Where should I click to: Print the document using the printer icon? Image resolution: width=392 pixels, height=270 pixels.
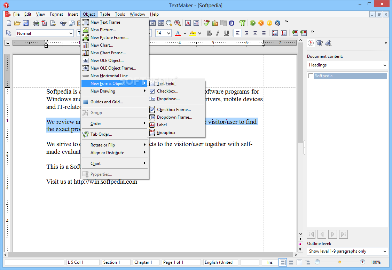(x=36, y=23)
